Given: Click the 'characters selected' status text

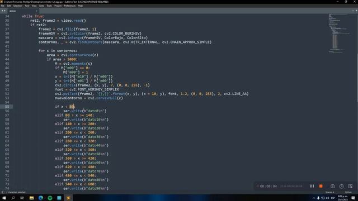Looking at the screenshot, I should click(x=16, y=192).
